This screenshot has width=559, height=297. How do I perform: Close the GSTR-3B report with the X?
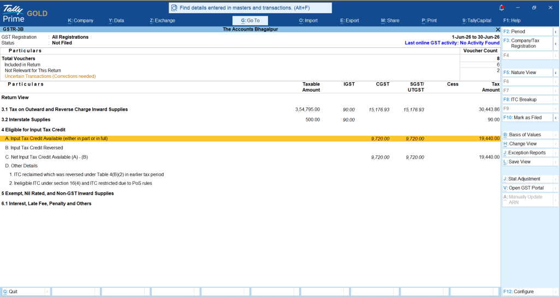498,29
